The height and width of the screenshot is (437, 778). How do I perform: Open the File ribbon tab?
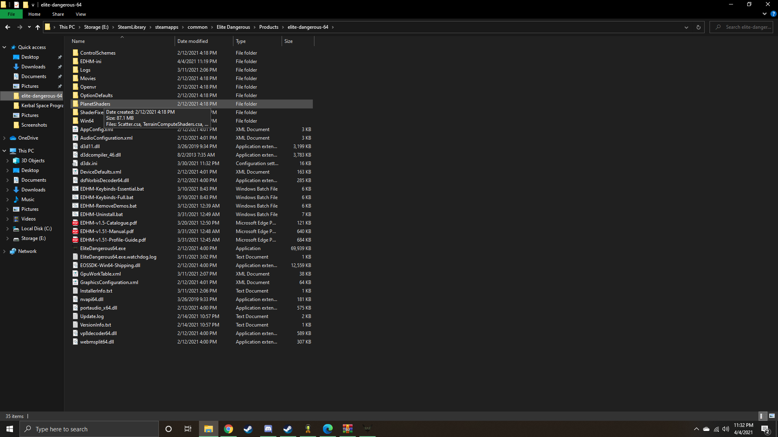click(11, 14)
